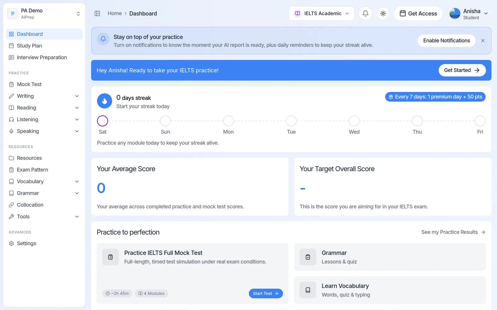Open the Resources folder item

pyautogui.click(x=44, y=158)
